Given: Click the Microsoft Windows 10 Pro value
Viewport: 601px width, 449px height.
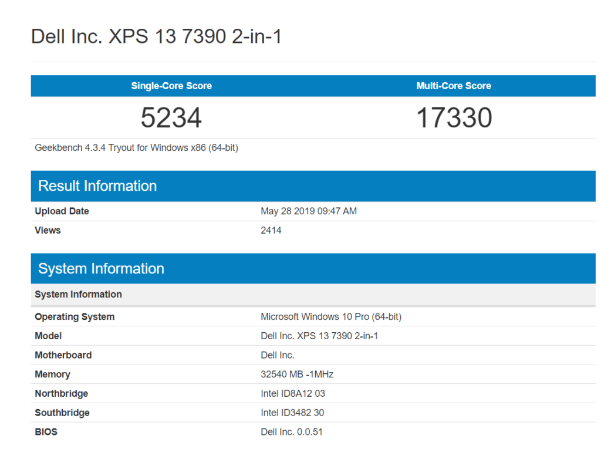Looking at the screenshot, I should coord(331,317).
